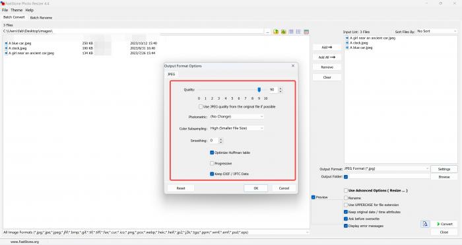This screenshot has height=245, width=462.
Task: Switch file list to list view icon
Action: (298, 32)
